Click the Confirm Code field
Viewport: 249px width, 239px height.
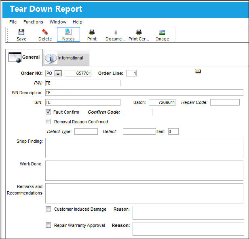137,112
